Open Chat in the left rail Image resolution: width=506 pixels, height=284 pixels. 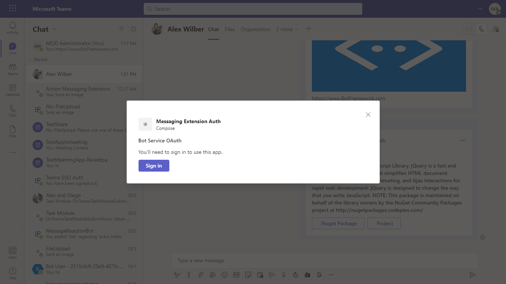coord(13,48)
